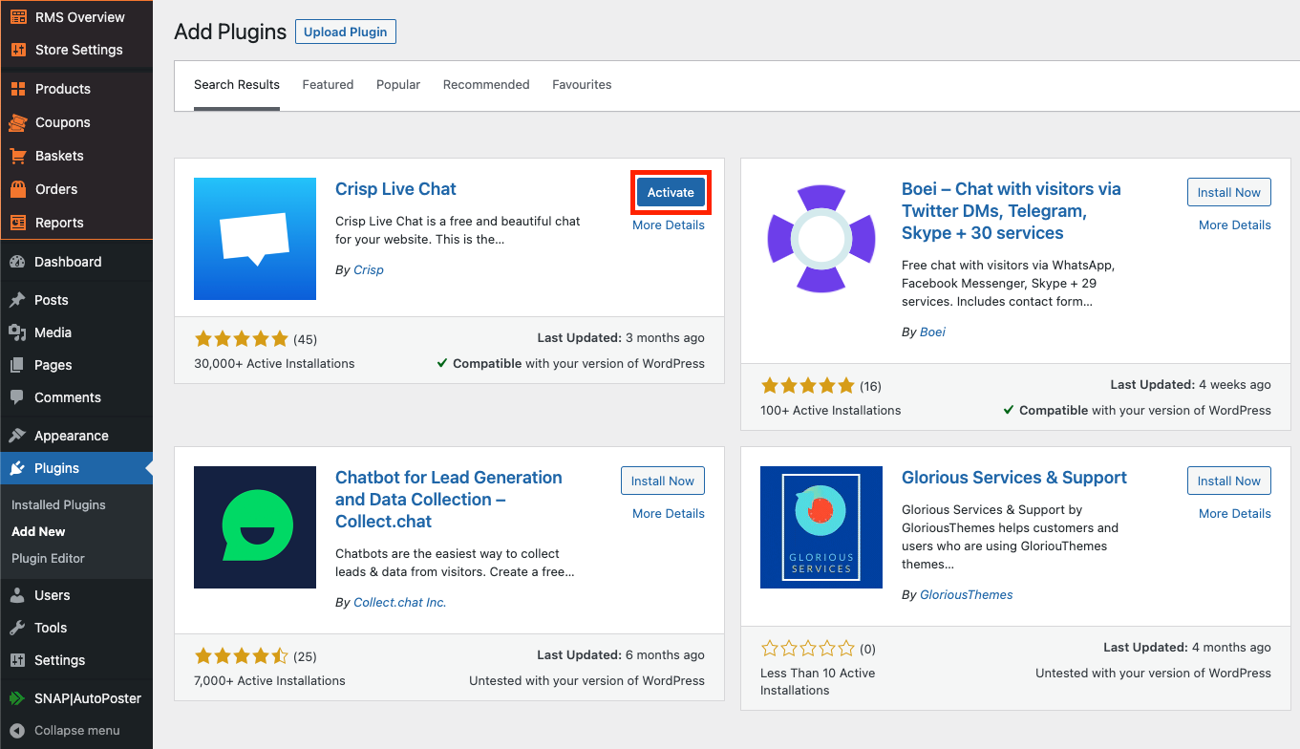This screenshot has height=749, width=1300.
Task: Click the Store Settings sidebar icon
Action: [18, 50]
